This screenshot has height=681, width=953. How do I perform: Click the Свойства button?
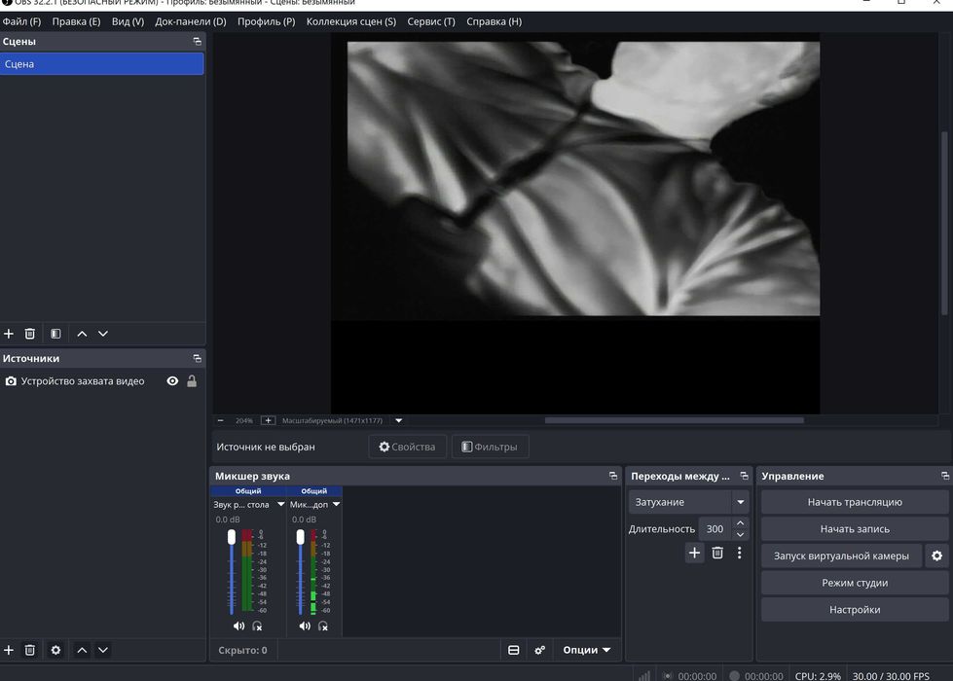[407, 447]
